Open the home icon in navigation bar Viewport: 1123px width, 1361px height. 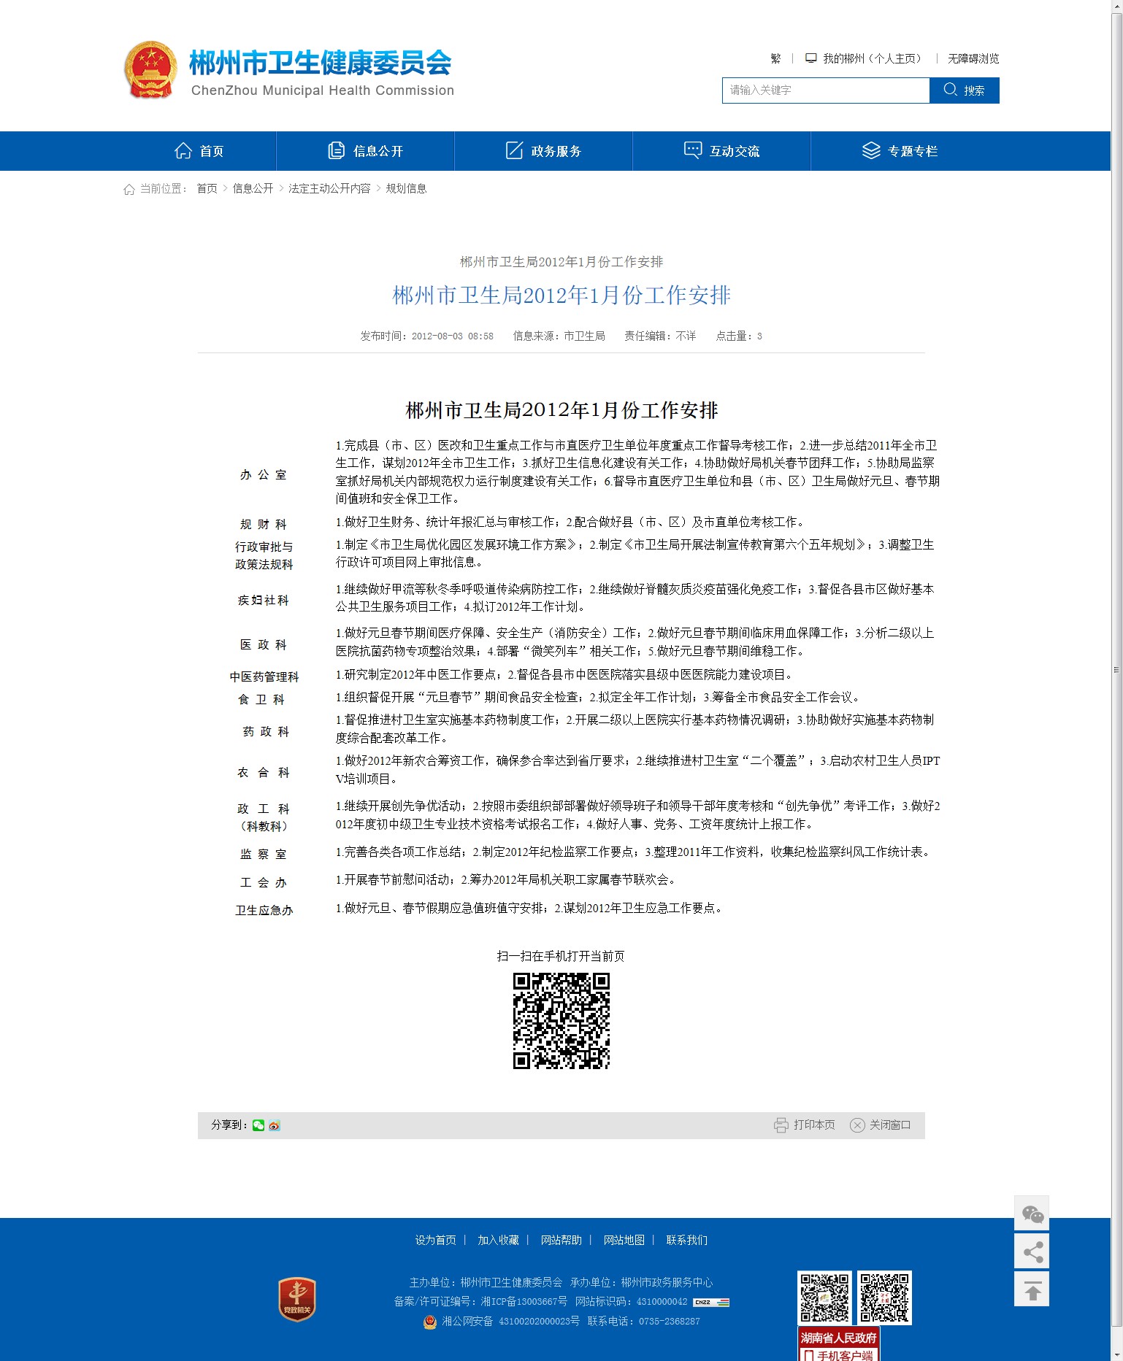point(183,150)
